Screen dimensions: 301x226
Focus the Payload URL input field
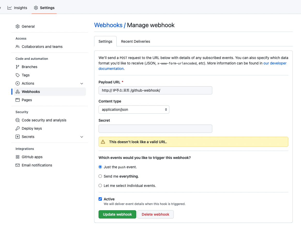(x=155, y=90)
